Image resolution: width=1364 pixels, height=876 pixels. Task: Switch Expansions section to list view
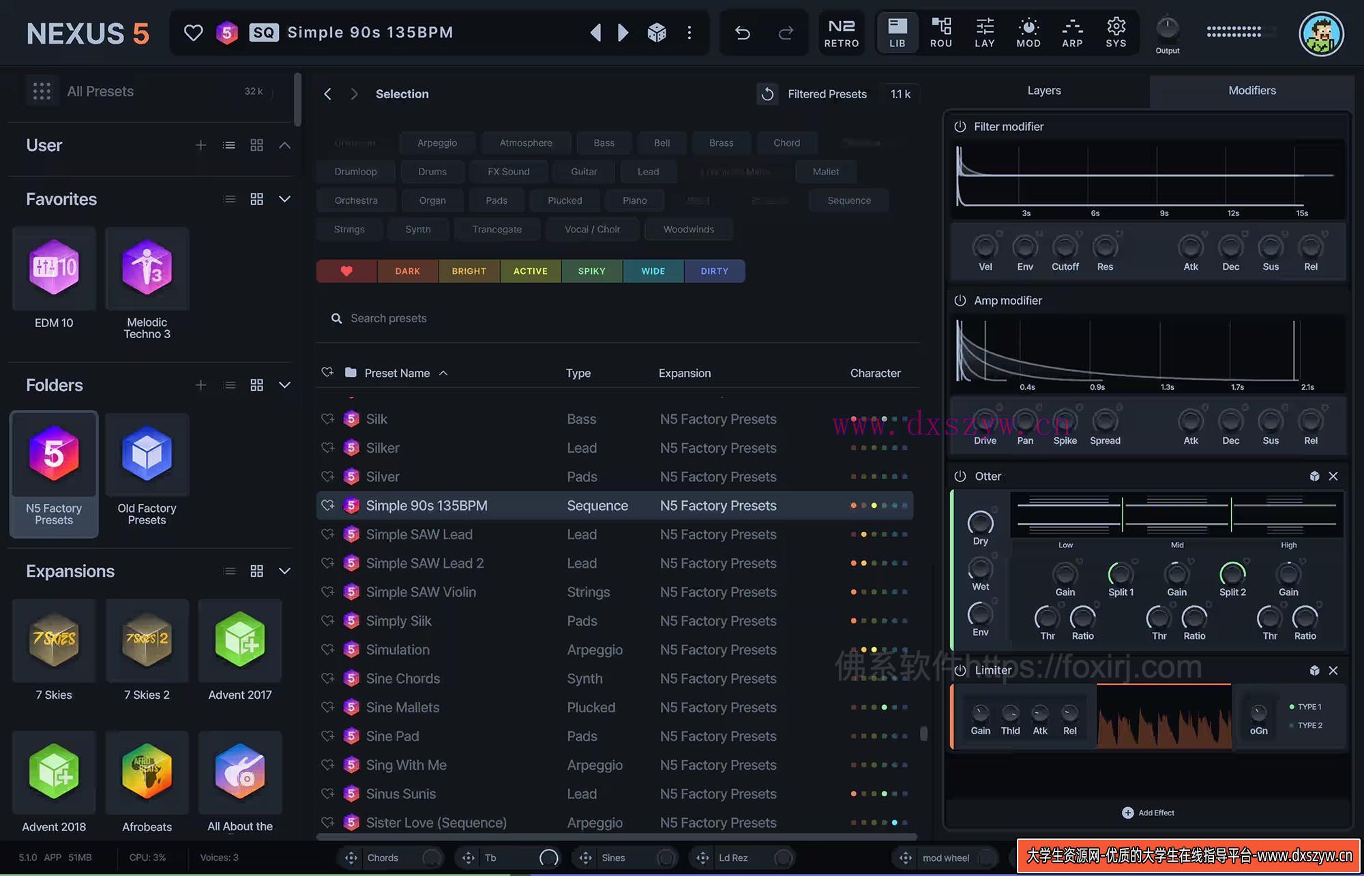click(230, 571)
